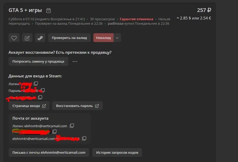Screen dimensions: 238x162
Task: Open buyer padlivaaa profile link
Action: pos(116,24)
